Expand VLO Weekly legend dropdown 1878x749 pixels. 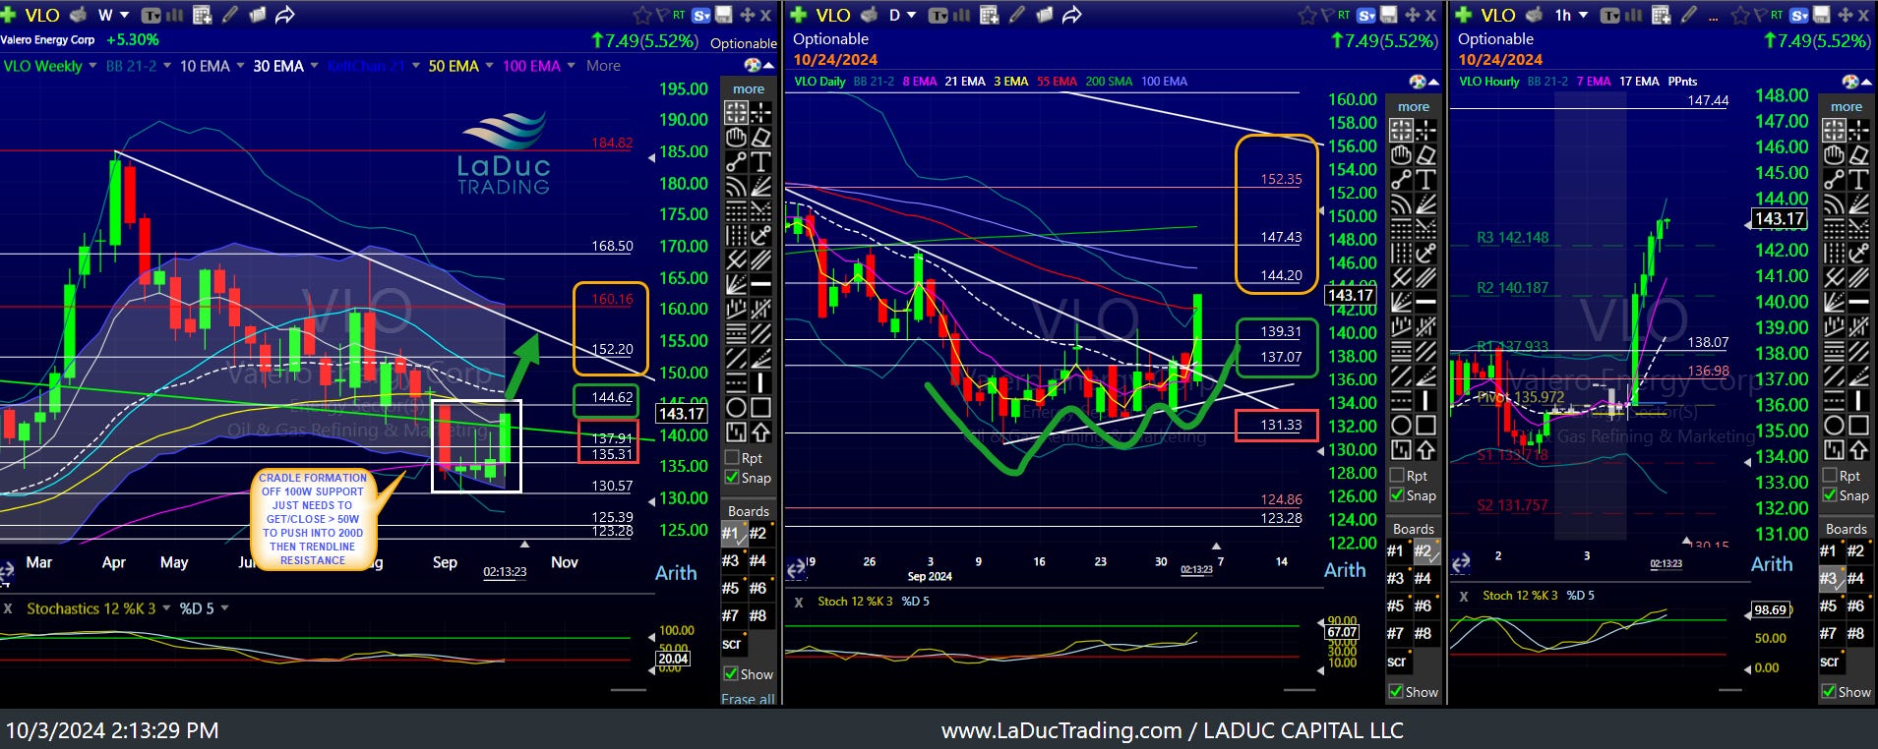pyautogui.click(x=92, y=66)
